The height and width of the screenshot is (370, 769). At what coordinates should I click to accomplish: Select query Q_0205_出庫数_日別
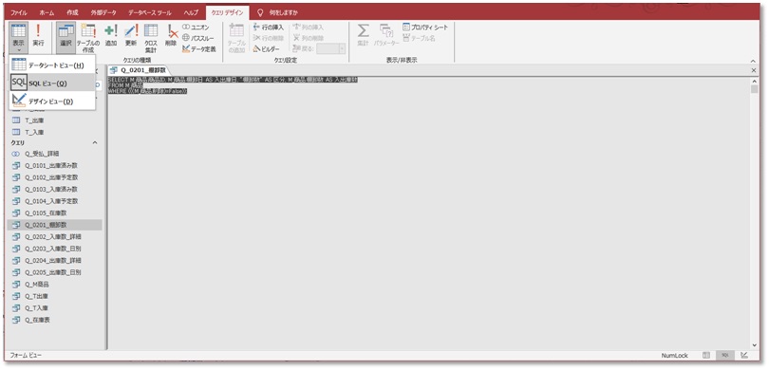point(55,272)
